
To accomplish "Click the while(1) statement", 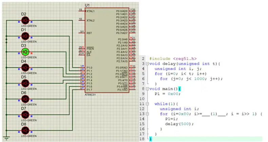I will pos(166,104).
